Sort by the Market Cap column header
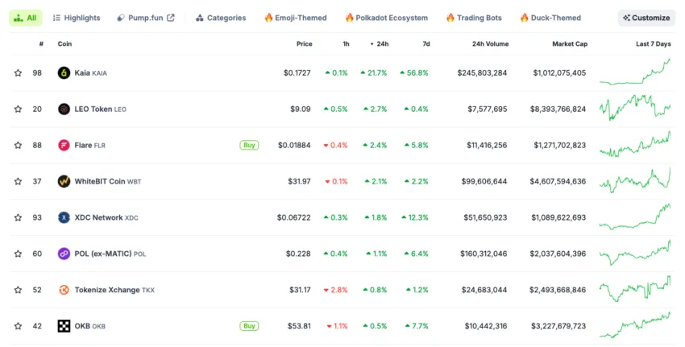Screen dimensions: 685x347 [570, 43]
